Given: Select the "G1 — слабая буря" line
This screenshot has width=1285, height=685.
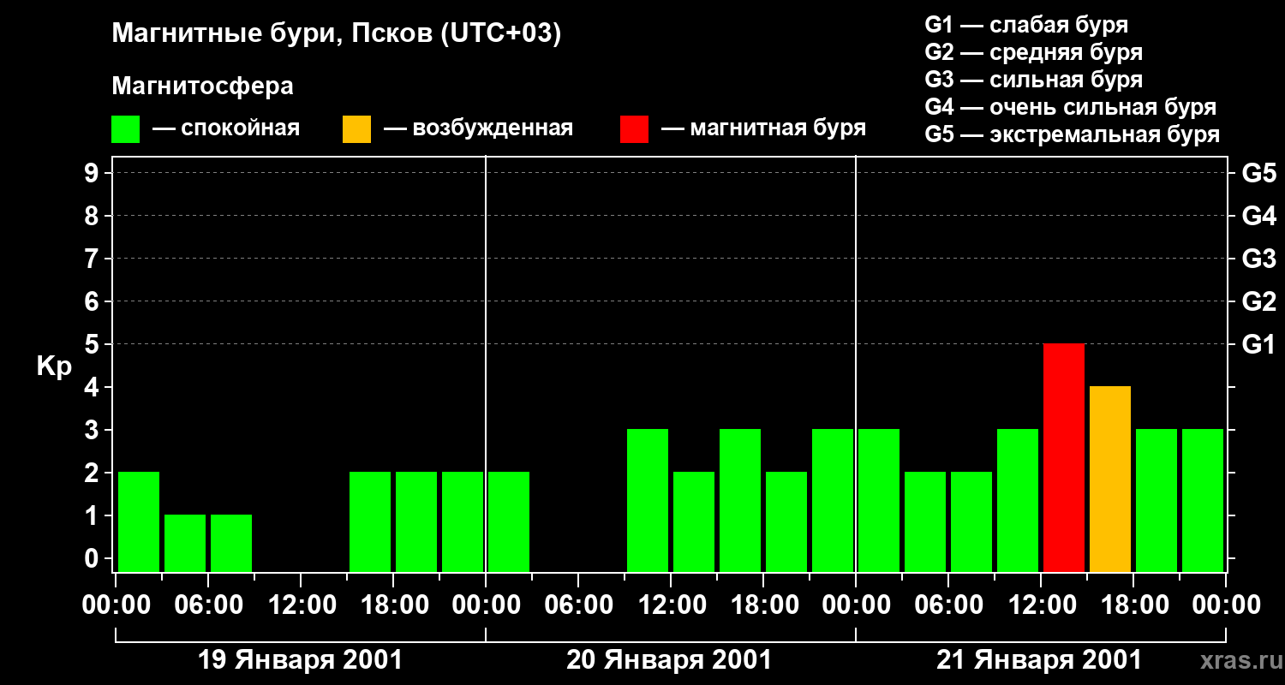Looking at the screenshot, I should click(x=1026, y=25).
